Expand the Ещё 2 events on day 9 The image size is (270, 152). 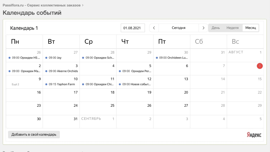tap(16, 84)
